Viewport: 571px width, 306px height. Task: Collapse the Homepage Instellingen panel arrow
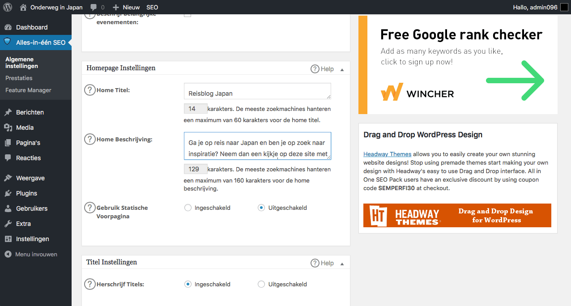[x=342, y=69]
